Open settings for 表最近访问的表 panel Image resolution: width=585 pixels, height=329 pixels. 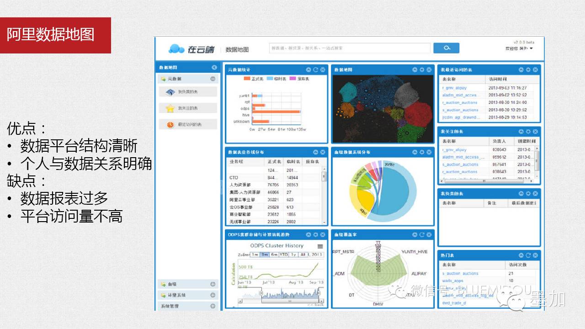pyautogui.click(x=528, y=70)
